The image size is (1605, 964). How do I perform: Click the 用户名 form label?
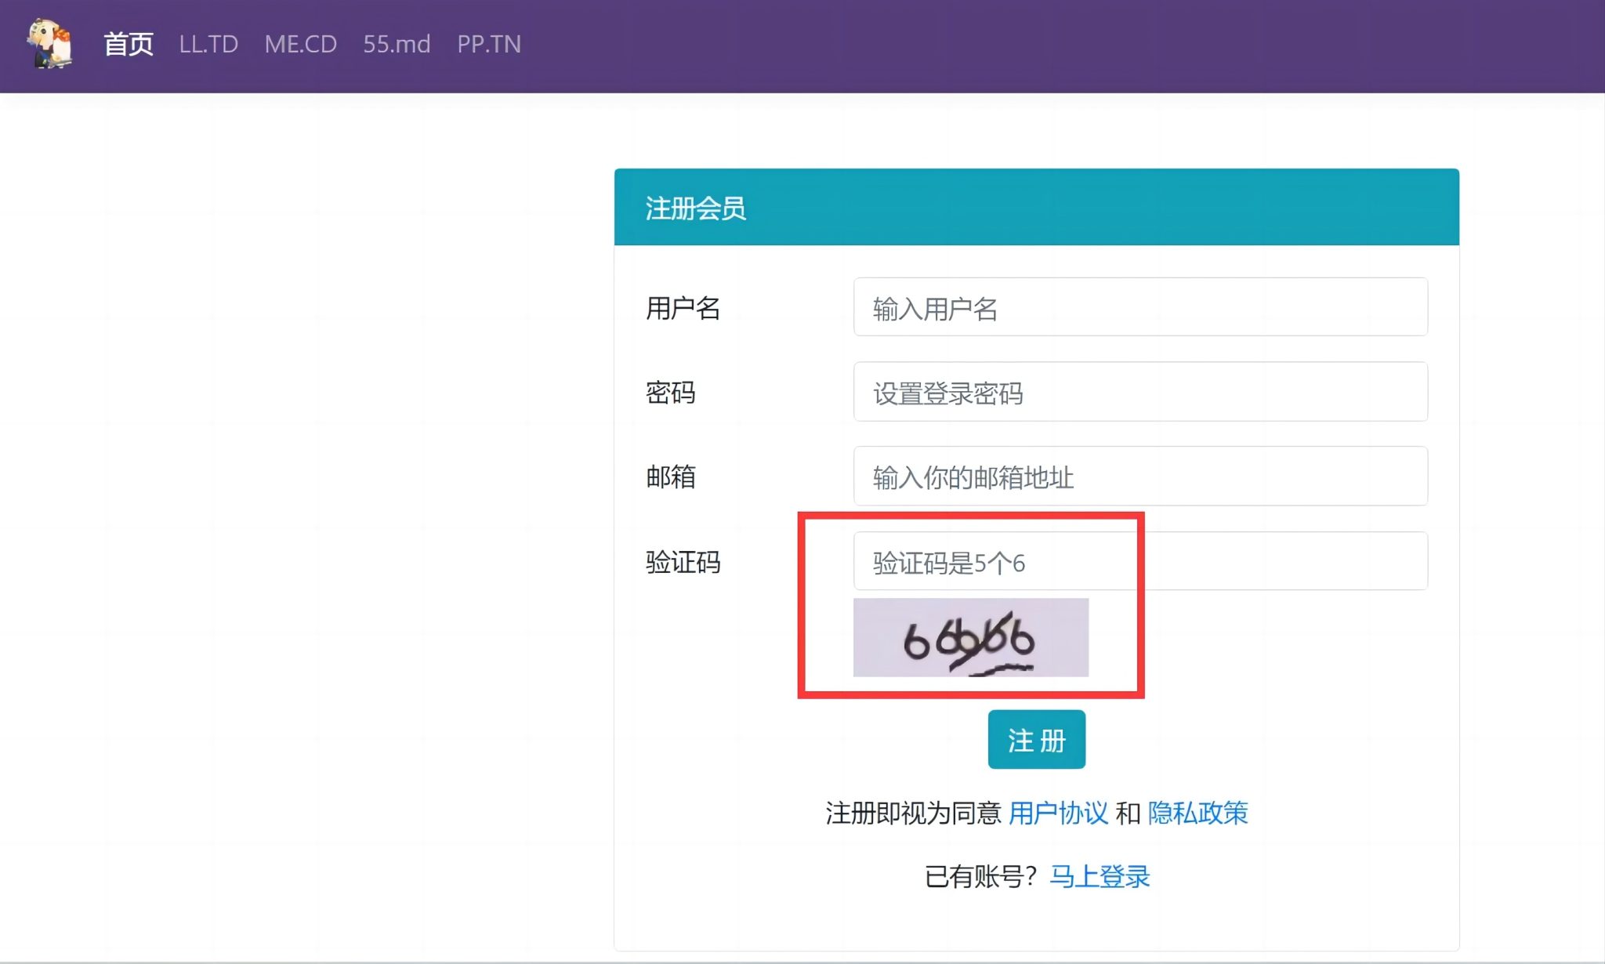683,308
